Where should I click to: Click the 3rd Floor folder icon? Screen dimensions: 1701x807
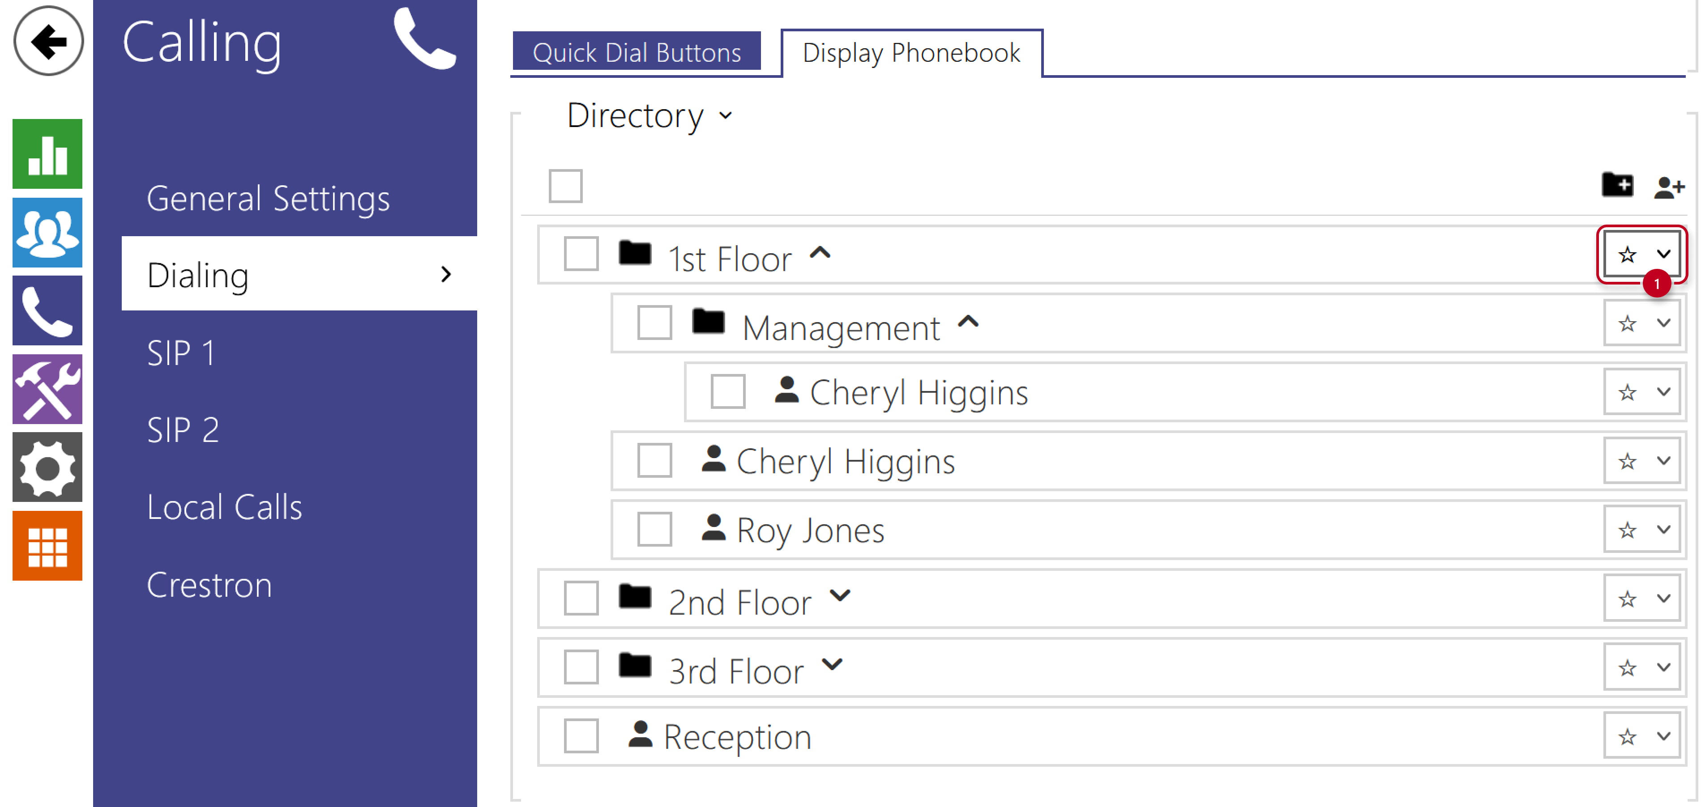(635, 665)
